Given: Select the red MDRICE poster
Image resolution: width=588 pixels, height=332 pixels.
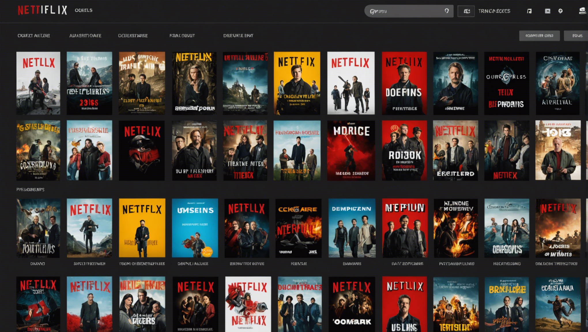Looking at the screenshot, I should coord(351,150).
